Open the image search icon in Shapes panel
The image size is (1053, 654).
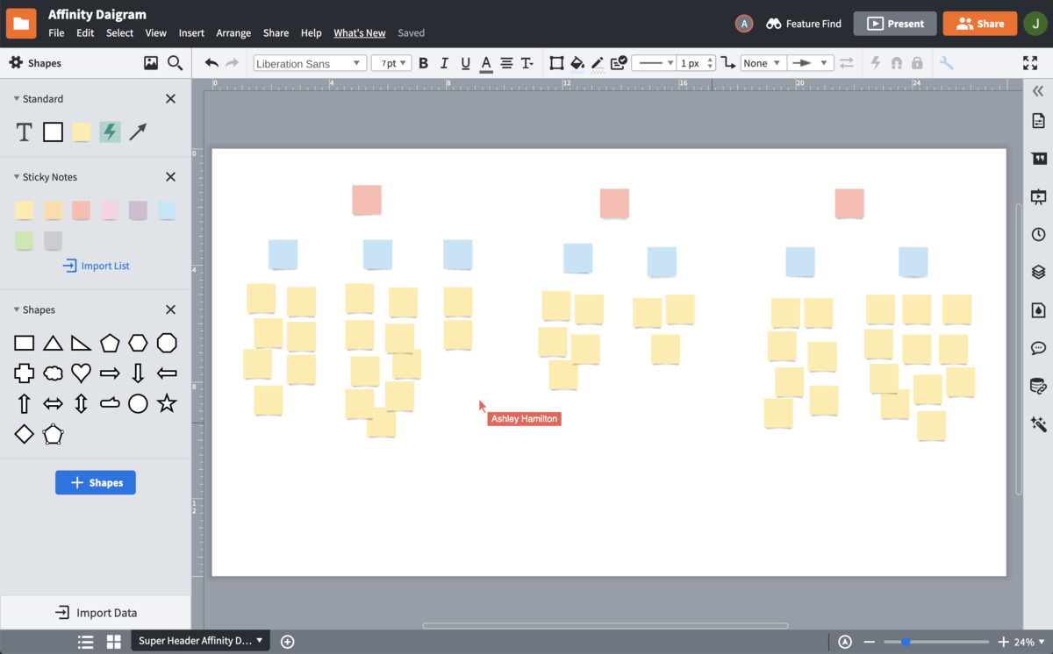coord(150,62)
